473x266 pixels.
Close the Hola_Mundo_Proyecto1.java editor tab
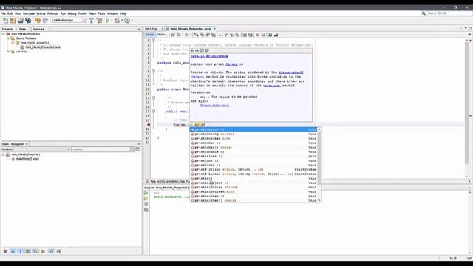pos(215,29)
